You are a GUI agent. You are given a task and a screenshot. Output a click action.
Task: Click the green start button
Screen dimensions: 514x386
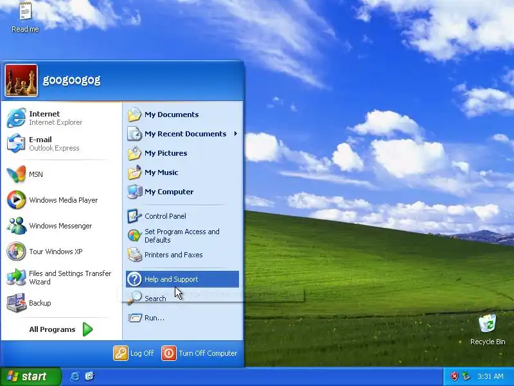[x=30, y=376]
